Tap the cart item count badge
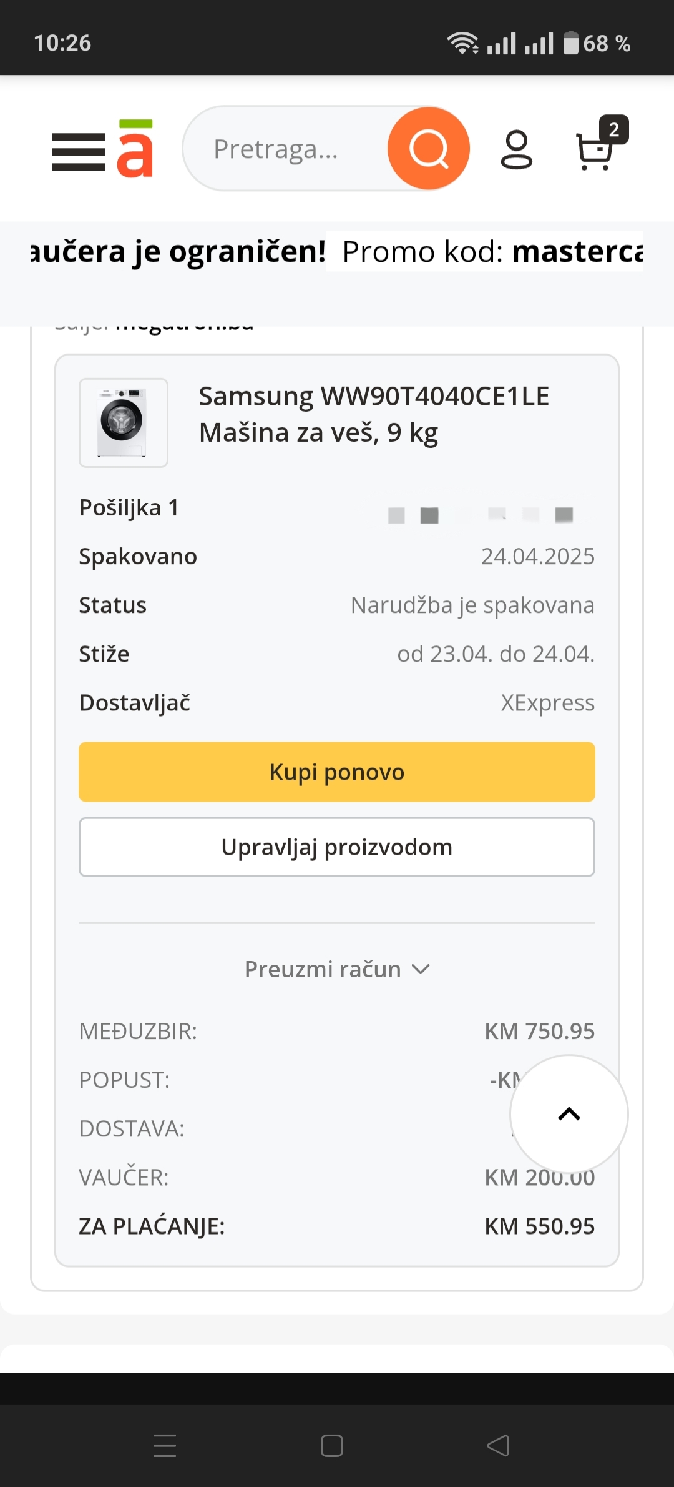The height and width of the screenshot is (1487, 674). (614, 130)
